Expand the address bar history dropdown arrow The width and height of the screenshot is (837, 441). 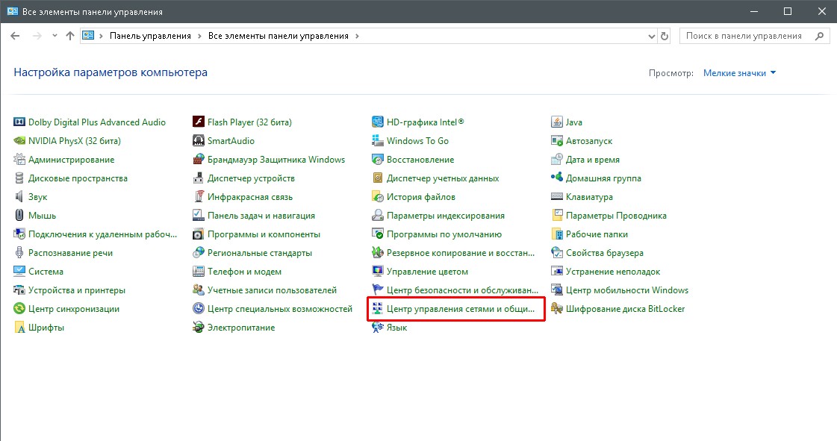651,36
